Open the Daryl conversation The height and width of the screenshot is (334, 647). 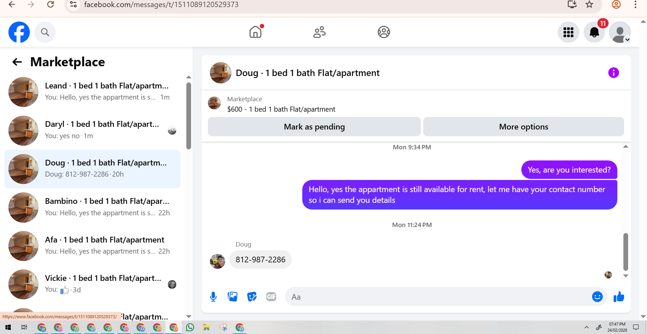93,131
